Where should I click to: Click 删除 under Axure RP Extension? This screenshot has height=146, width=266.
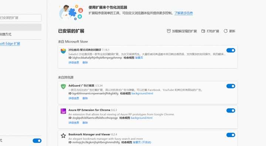(x=85, y=123)
